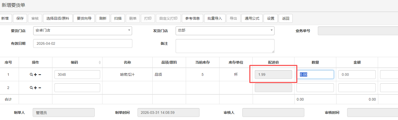Image resolution: width=398 pixels, height=120 pixels.
Task: Sort by the 编码 column sort arrows
Action: (100, 62)
